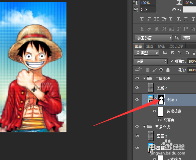Hide the 主体图块 group

pos(137,78)
